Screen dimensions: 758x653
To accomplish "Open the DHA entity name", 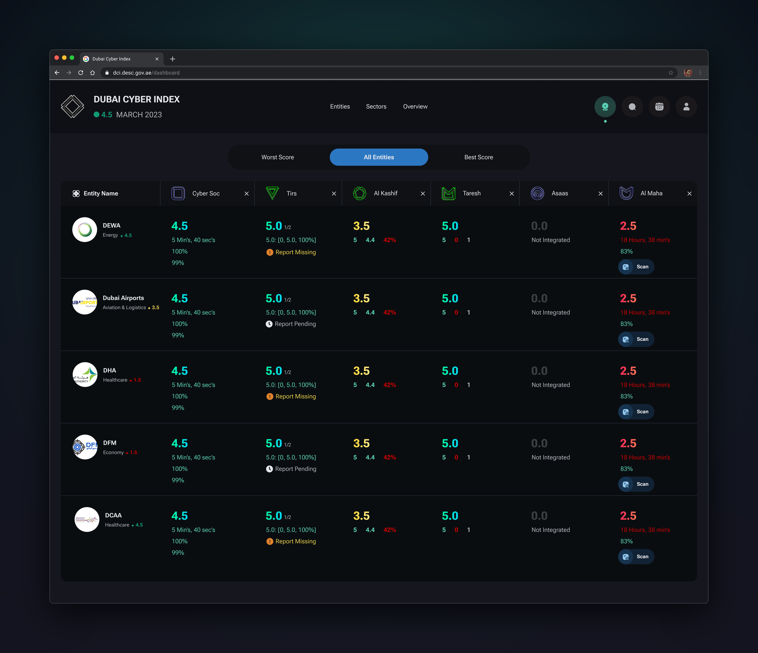I will [x=109, y=370].
